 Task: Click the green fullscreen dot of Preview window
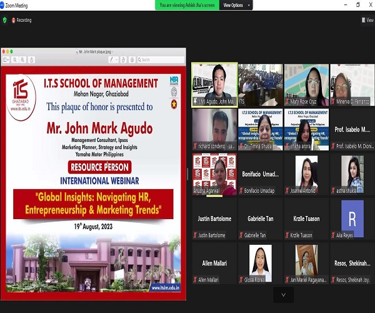11,51
